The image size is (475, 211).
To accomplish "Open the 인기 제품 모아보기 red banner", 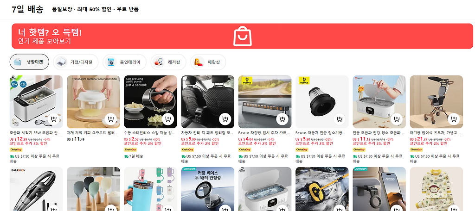I will pyautogui.click(x=242, y=36).
